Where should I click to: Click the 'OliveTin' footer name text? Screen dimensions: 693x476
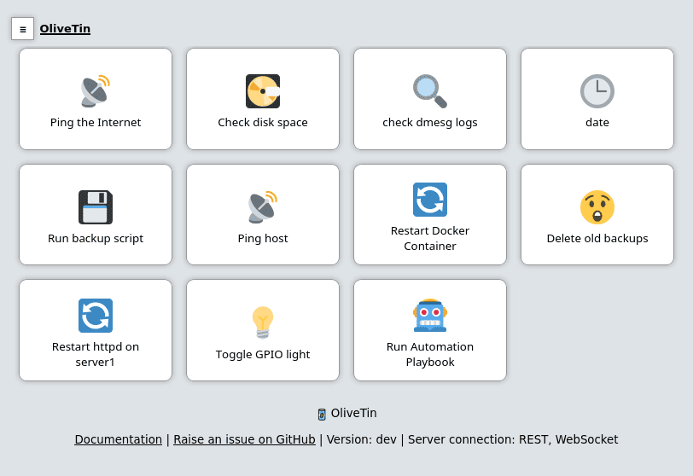[354, 413]
